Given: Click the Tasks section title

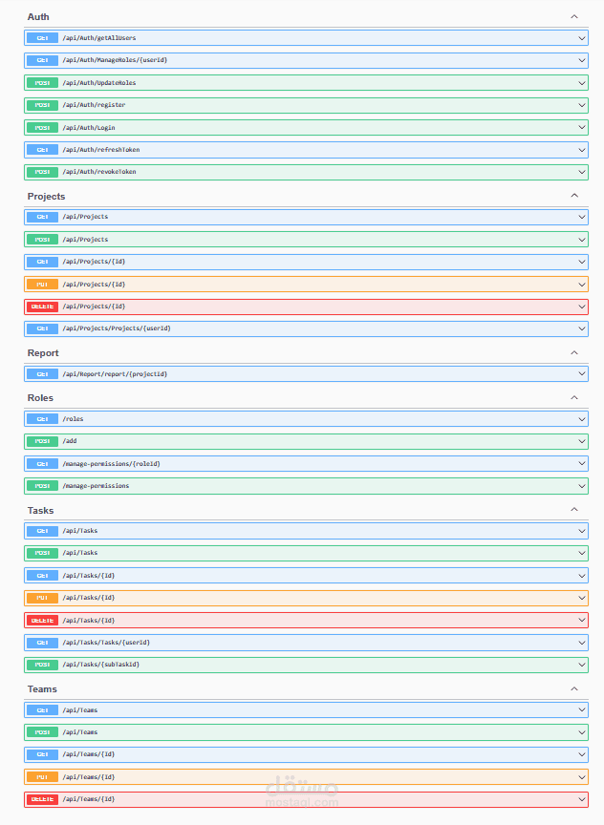Looking at the screenshot, I should click(x=40, y=510).
